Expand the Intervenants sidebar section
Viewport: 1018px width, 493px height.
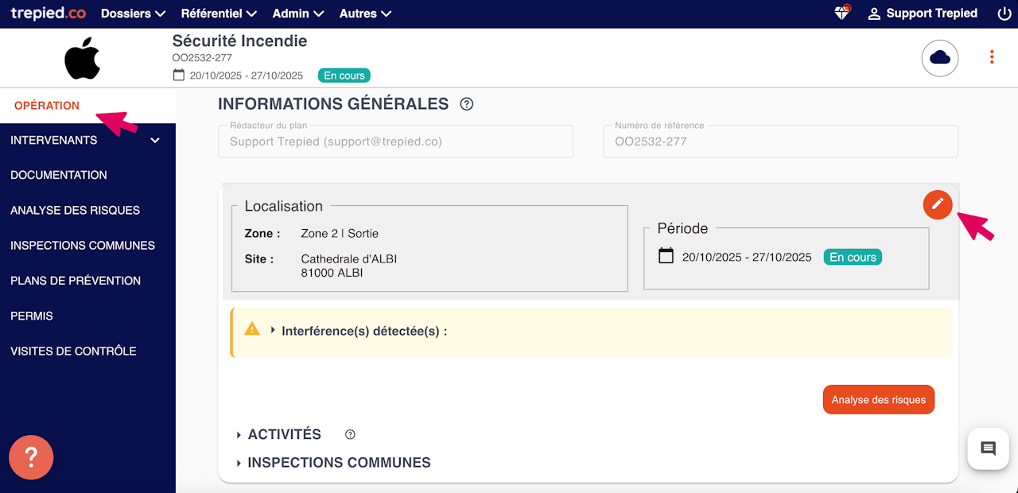(155, 141)
